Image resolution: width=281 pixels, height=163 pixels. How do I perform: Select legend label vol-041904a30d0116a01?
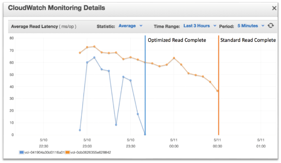[44, 152]
